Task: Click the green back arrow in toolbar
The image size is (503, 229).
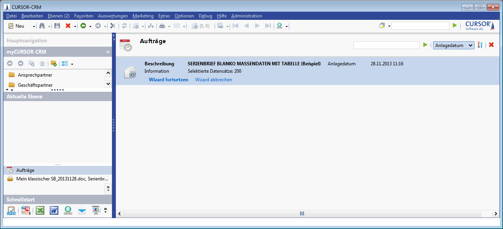Action: [83, 26]
